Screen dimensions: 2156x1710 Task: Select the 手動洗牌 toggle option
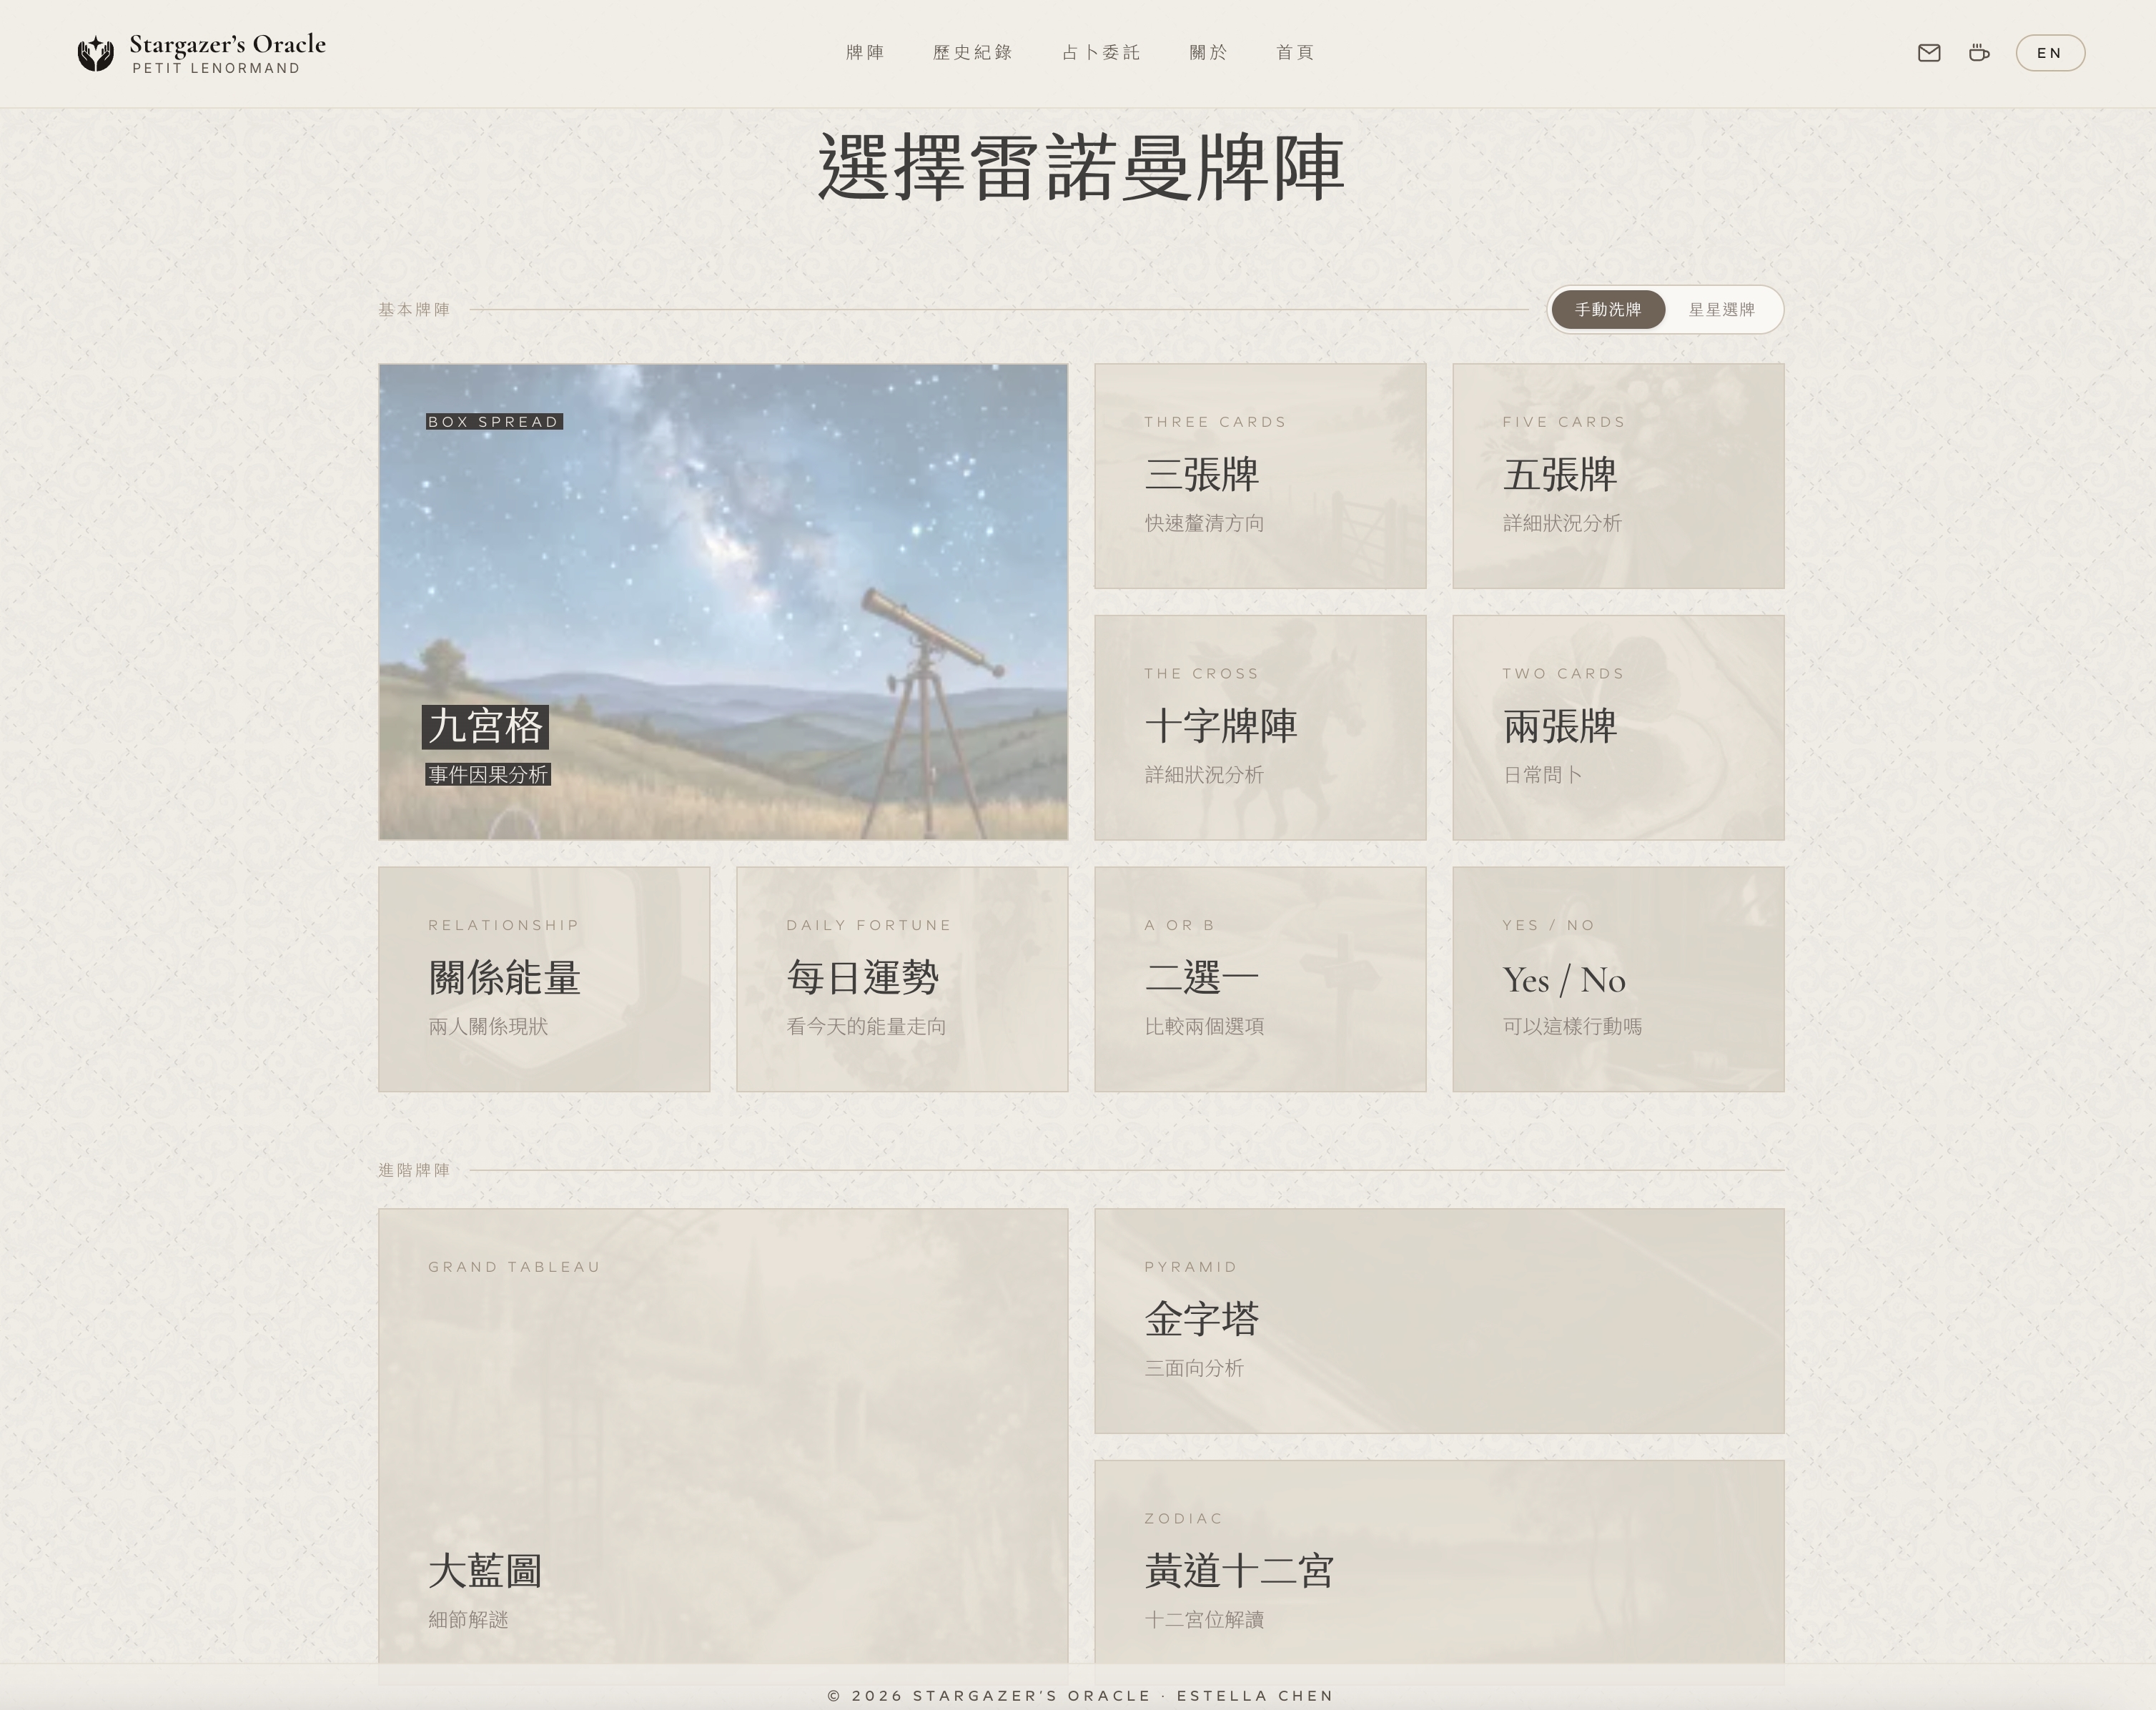click(1608, 310)
